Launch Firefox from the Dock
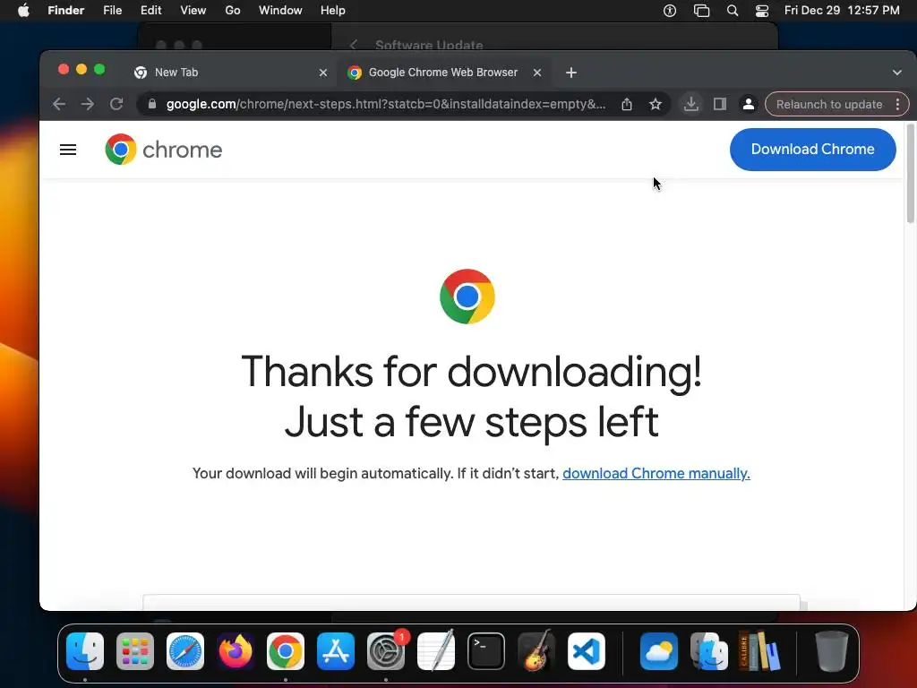Screen dimensions: 917x688 [x=236, y=651]
